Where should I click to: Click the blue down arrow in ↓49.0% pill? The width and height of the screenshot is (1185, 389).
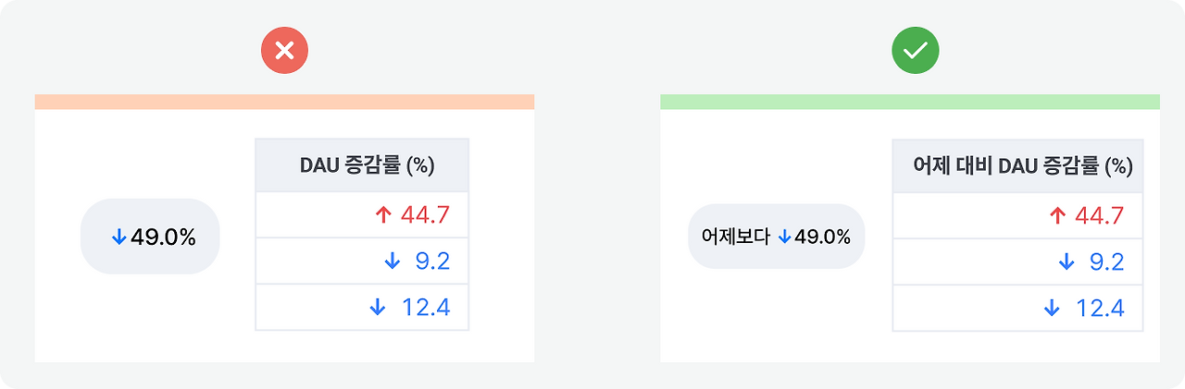tap(118, 237)
